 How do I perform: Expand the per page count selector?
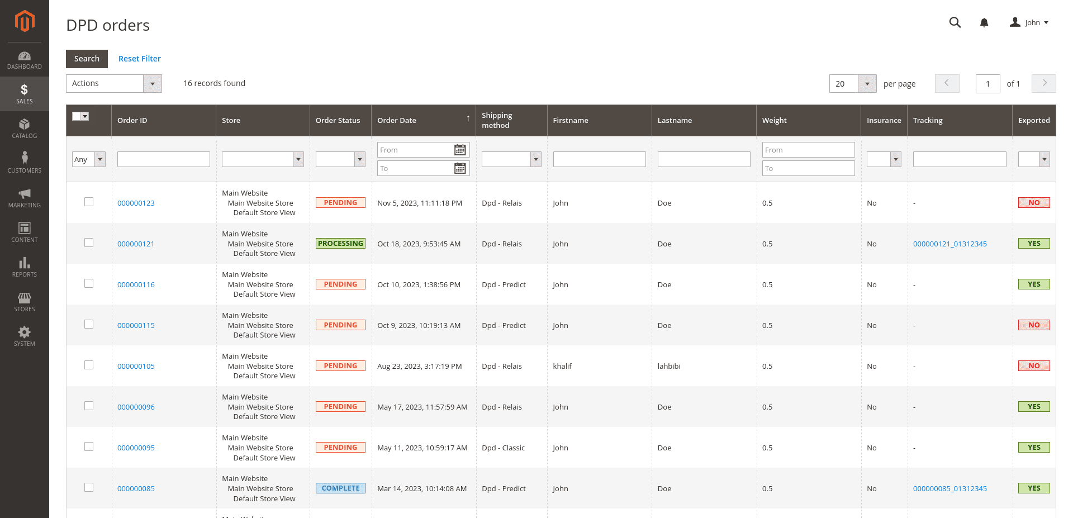pyautogui.click(x=867, y=83)
